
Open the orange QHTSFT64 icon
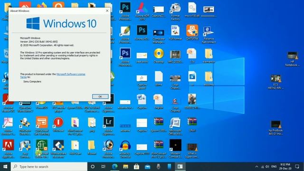pos(192,33)
